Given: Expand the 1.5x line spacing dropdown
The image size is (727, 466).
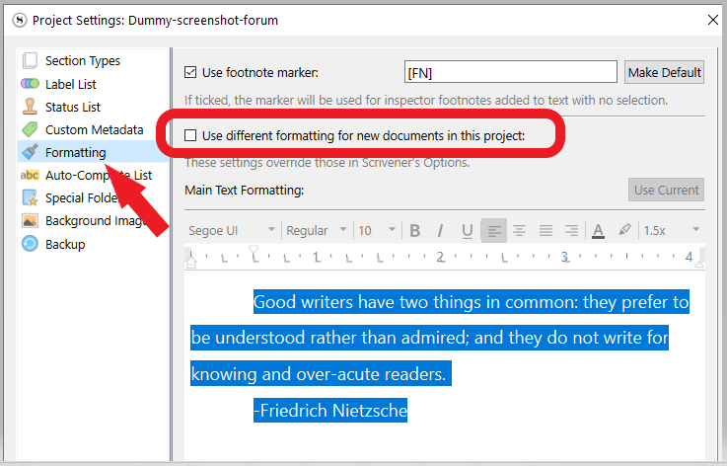Looking at the screenshot, I should [x=671, y=230].
